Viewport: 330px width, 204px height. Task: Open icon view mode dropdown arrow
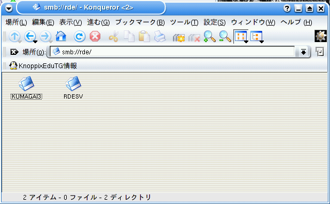coord(246,42)
